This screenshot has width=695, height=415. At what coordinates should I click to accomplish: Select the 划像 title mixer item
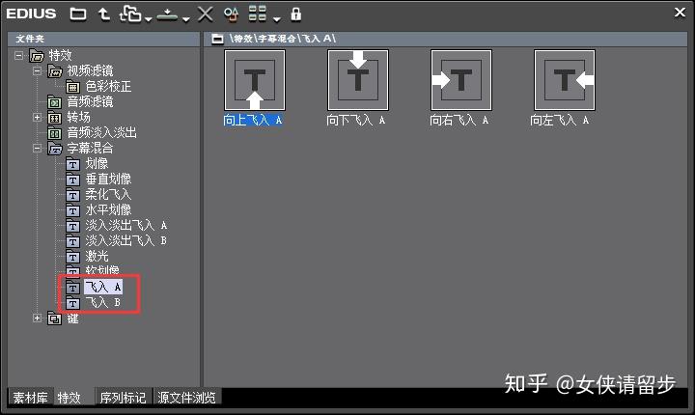97,164
